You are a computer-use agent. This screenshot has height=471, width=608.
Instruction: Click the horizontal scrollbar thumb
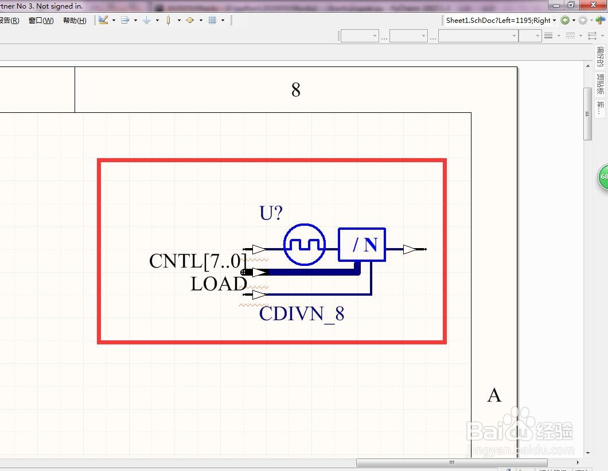pos(452,462)
